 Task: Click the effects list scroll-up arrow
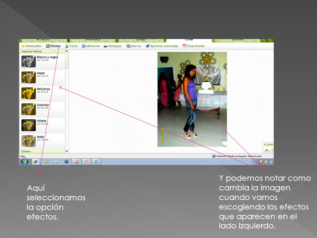[x=67, y=51]
